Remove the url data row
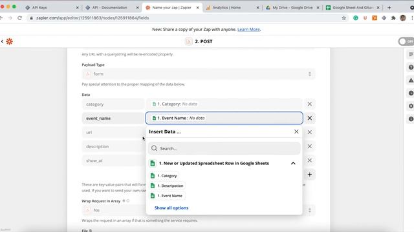This screenshot has width=414, height=232. coord(309,132)
